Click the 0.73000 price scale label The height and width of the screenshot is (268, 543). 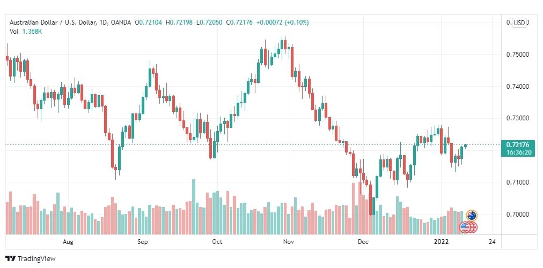coord(515,118)
